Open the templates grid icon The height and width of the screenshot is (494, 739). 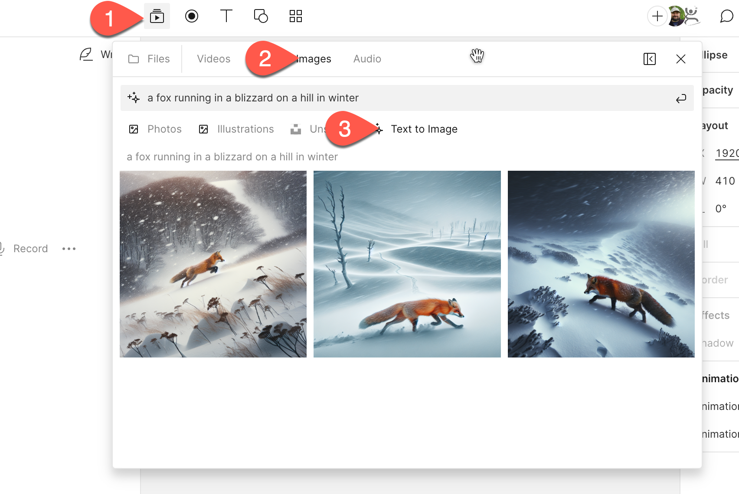[295, 16]
